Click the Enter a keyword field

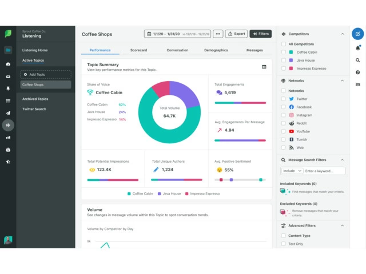(x=324, y=171)
